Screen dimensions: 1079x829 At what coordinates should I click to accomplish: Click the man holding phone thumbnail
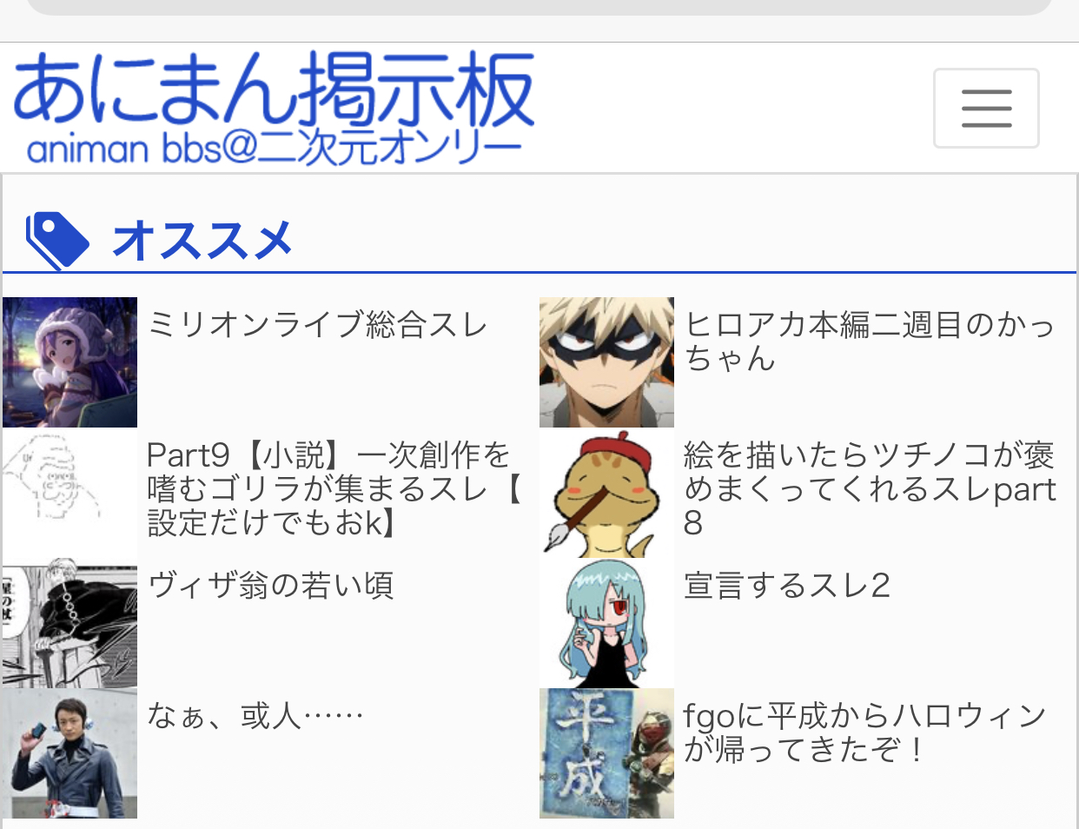(x=70, y=753)
